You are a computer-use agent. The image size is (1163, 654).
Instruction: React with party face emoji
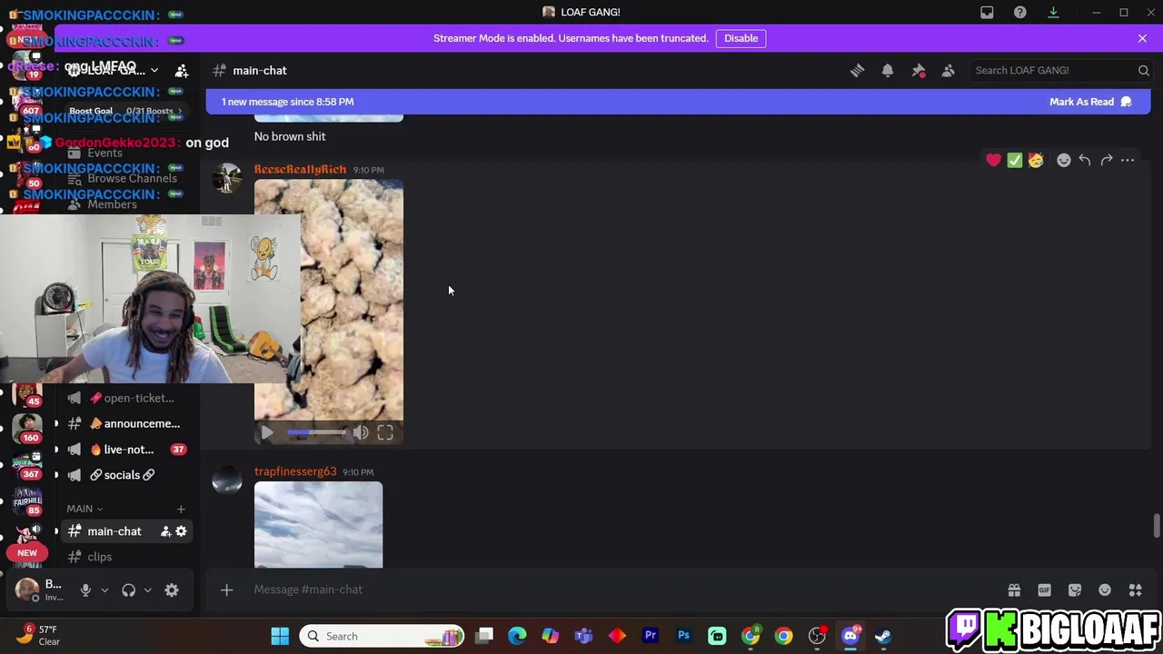[1036, 161]
